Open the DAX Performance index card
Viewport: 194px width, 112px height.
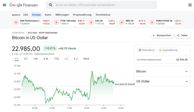(x=31, y=22)
